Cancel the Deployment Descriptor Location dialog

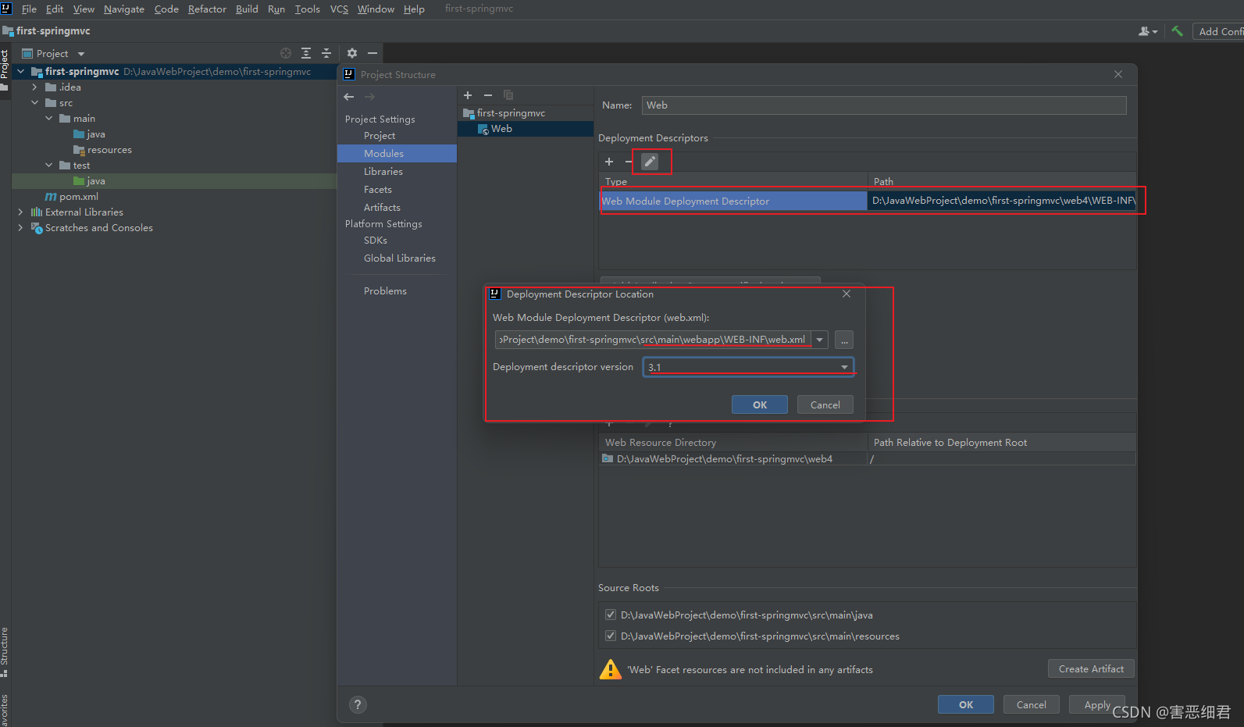(825, 404)
